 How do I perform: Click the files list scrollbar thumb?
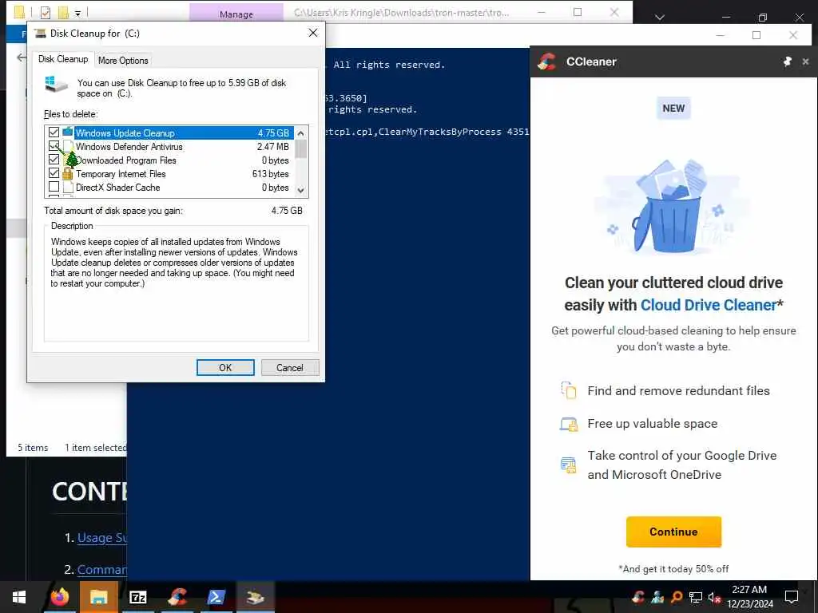pos(300,148)
